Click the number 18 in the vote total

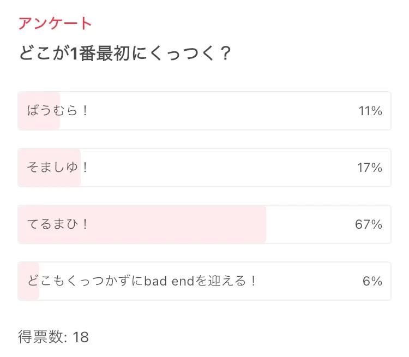click(81, 337)
